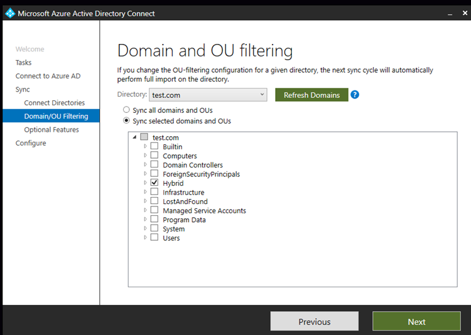
Task: Open the Connect to Azure AD step
Action: tap(48, 76)
